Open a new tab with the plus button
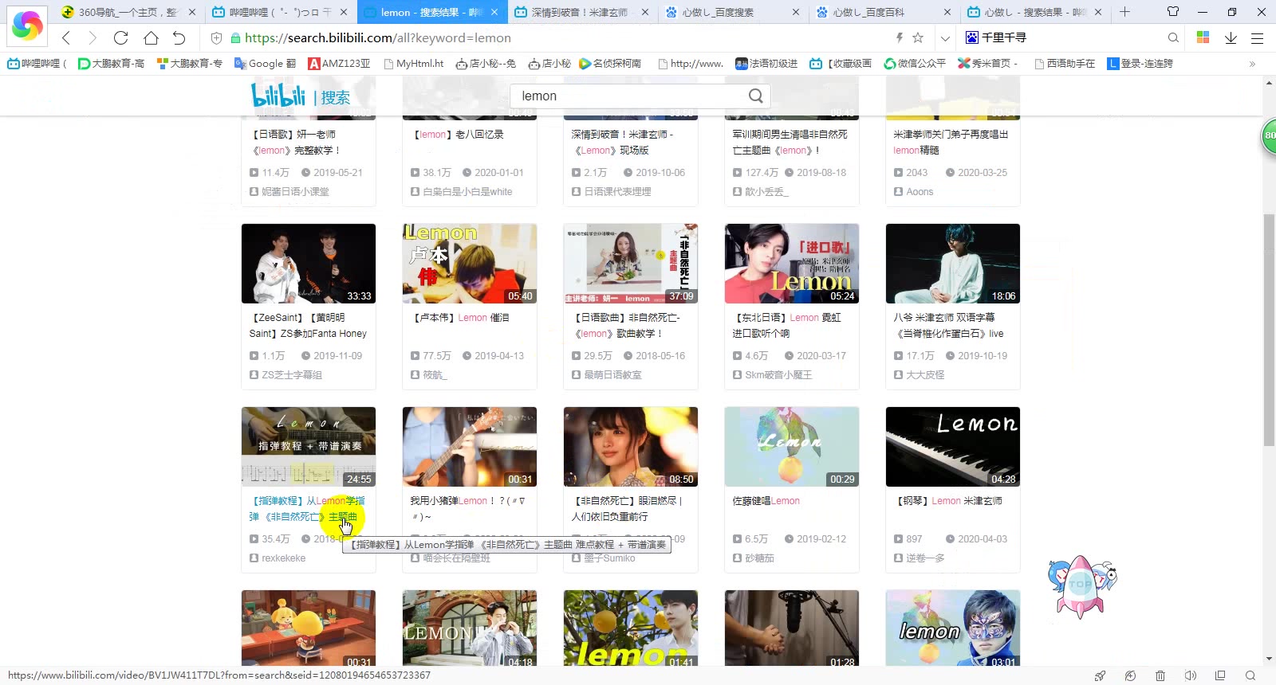The width and height of the screenshot is (1276, 685). click(1124, 12)
